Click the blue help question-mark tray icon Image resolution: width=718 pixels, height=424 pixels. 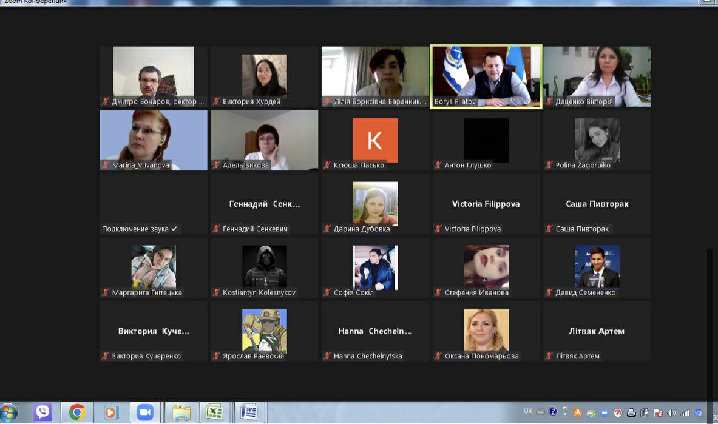[553, 411]
